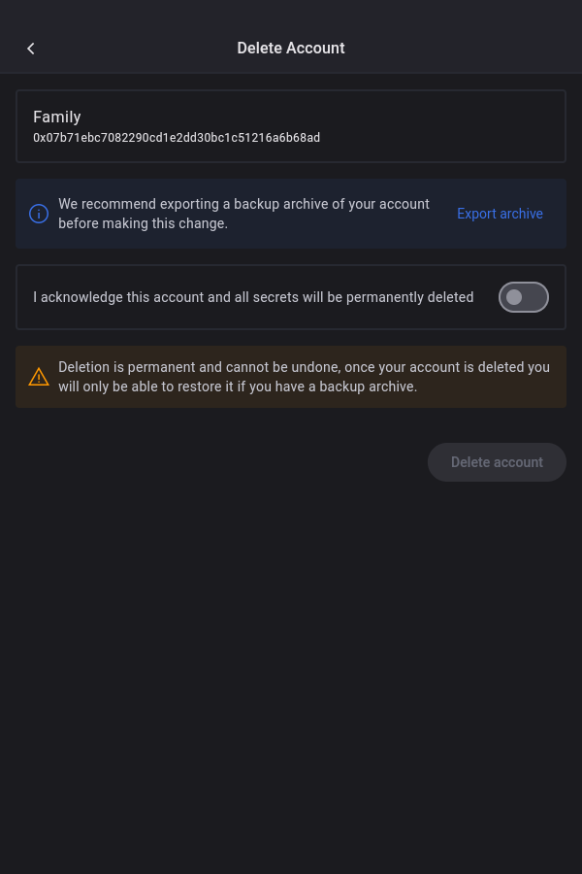Click the Delete Account page title

291,48
